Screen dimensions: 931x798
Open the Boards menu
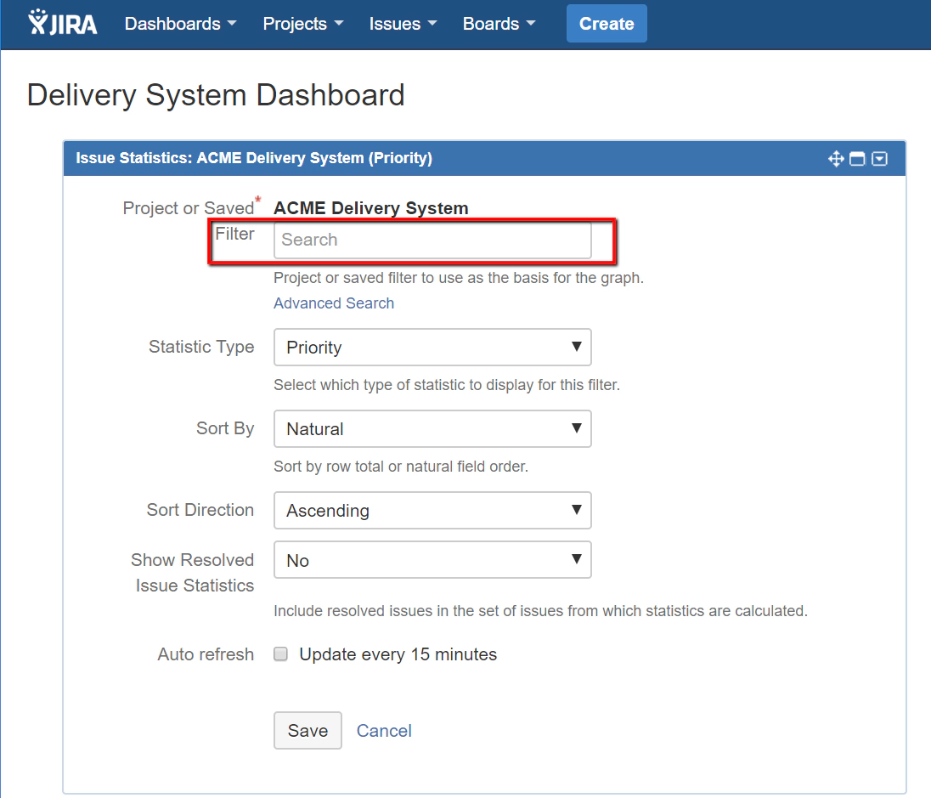tap(499, 24)
